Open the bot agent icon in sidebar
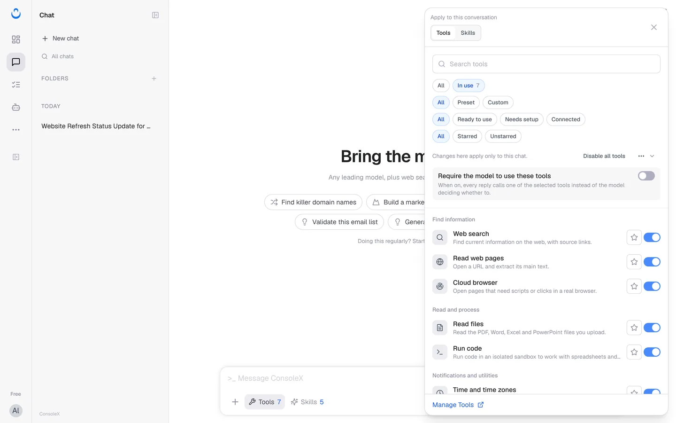 coord(16,107)
